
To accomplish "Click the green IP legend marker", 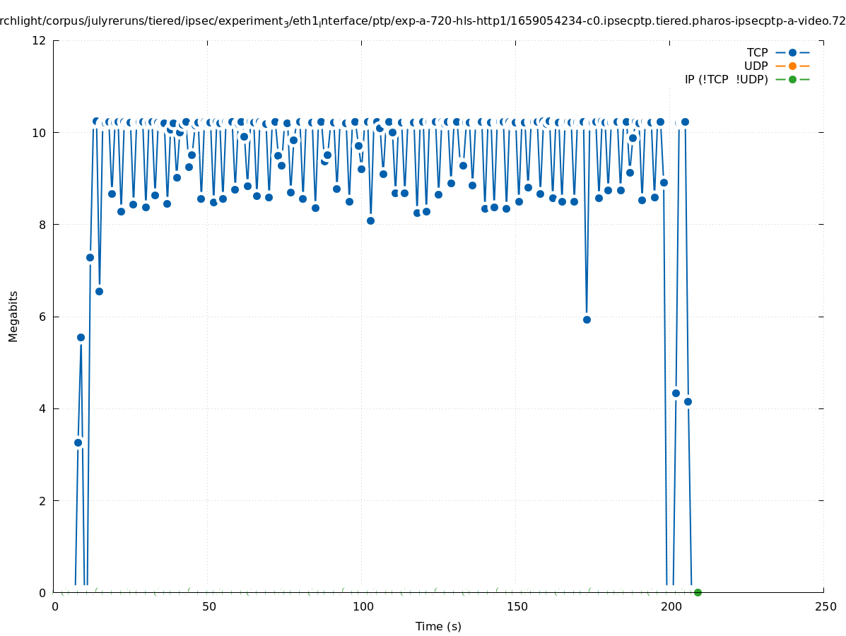I will pyautogui.click(x=792, y=79).
